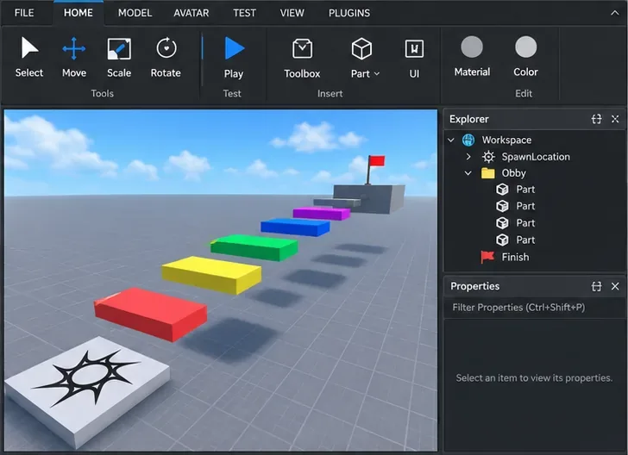Click the green block in viewport
The height and width of the screenshot is (455, 628).
pyautogui.click(x=254, y=247)
